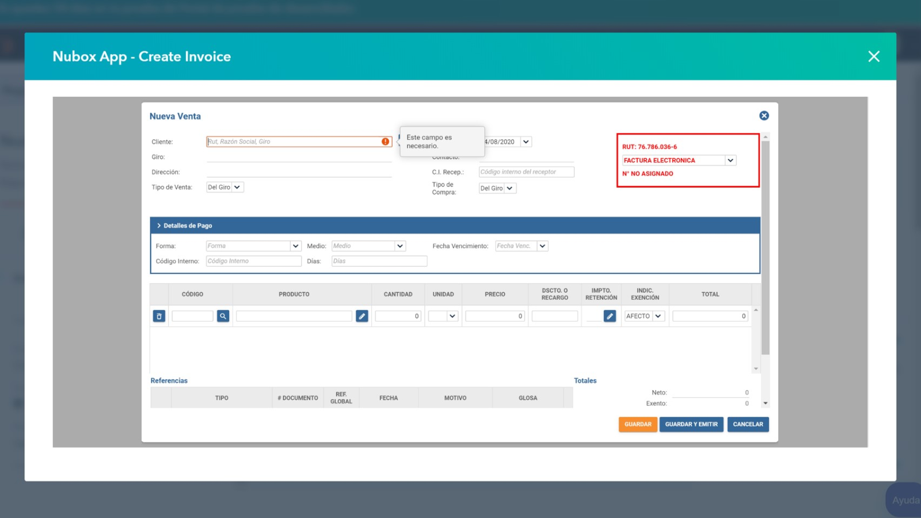
Task: Open the product code search lookup
Action: tap(223, 315)
